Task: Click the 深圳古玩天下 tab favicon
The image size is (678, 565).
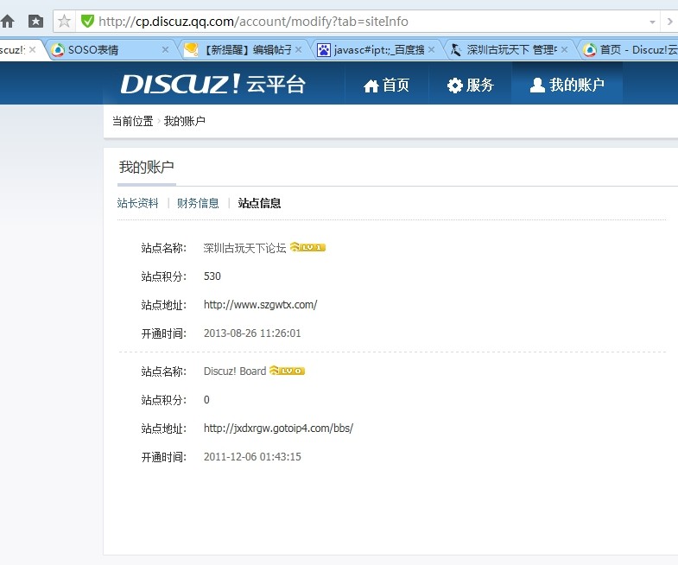Action: click(x=456, y=50)
